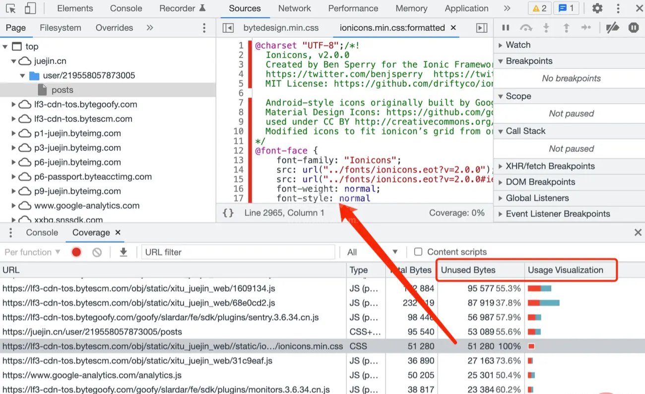Show more DevTools tabs chevron
Screen dimensions: 645x394
coord(507,8)
